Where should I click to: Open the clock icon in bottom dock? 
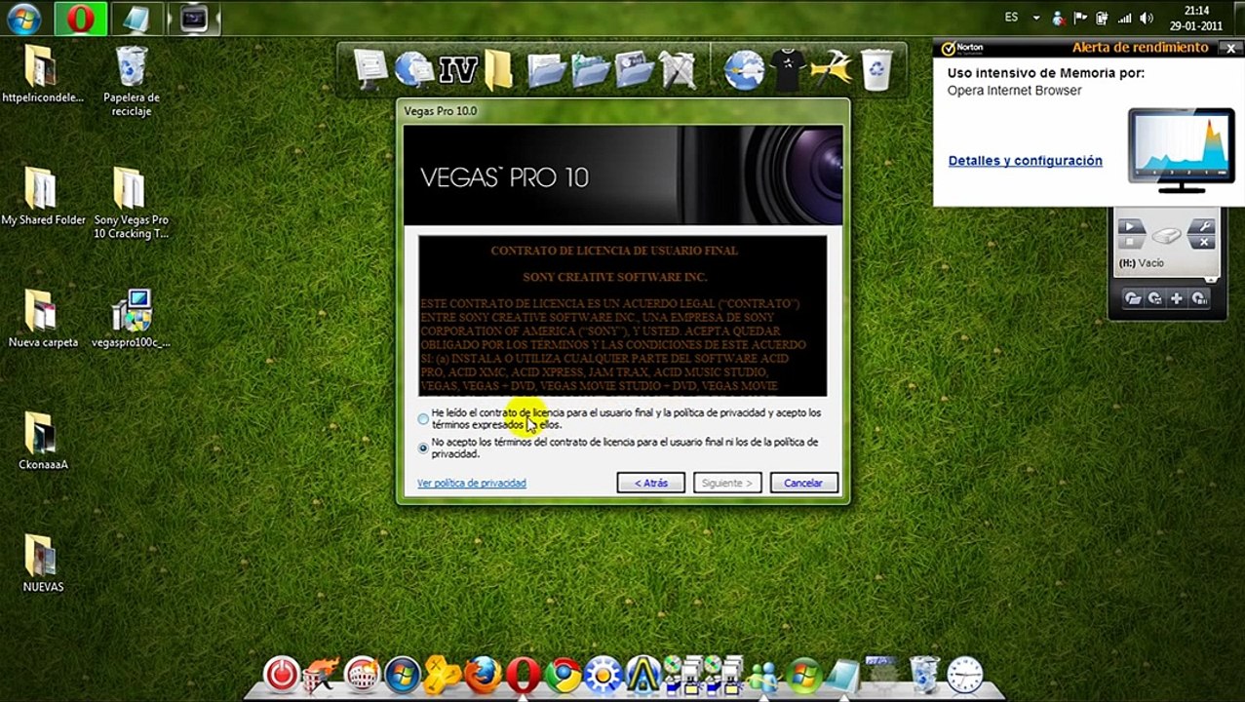click(x=964, y=675)
